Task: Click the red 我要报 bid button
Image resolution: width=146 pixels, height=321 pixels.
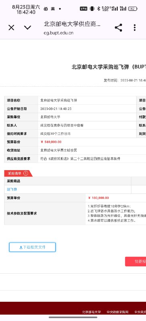Action: pos(136,262)
